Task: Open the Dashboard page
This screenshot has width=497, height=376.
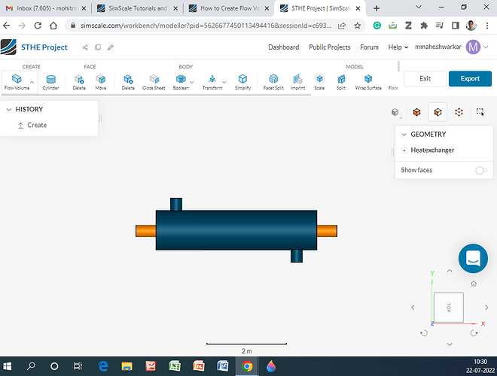Action: pyautogui.click(x=284, y=47)
